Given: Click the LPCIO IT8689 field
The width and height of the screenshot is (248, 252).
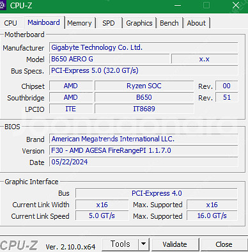Looking at the screenshot, I should tap(144, 109).
